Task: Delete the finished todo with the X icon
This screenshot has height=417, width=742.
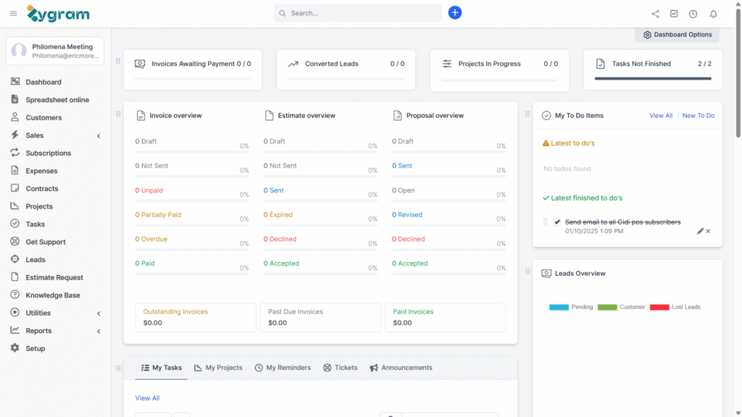Action: (x=709, y=231)
